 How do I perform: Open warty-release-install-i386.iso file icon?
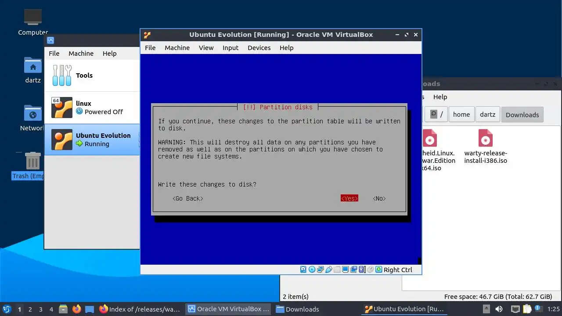click(485, 138)
